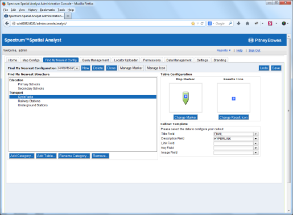Open the Help link
The height and width of the screenshot is (215, 293).
tap(240, 51)
